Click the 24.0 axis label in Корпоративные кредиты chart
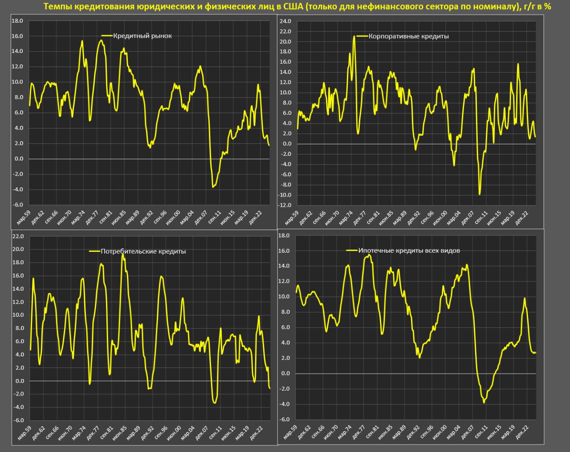570x452 pixels. 285,21
